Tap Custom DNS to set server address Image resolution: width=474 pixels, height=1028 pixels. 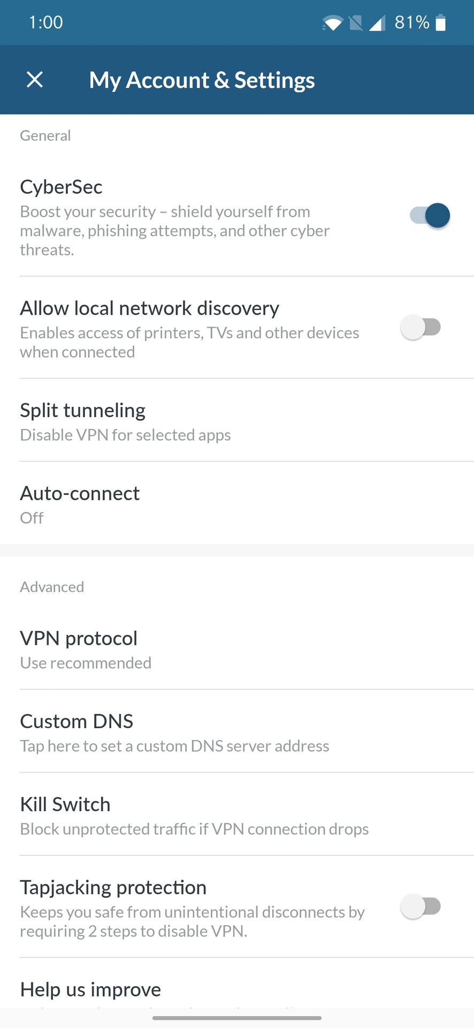click(x=237, y=732)
